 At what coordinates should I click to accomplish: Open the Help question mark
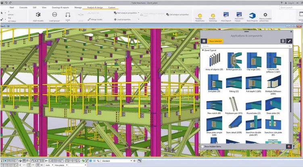point(281,3)
